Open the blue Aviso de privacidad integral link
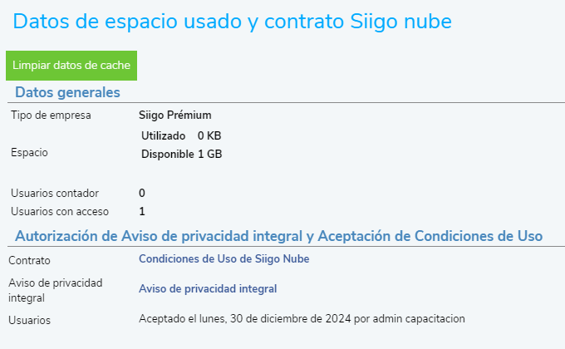565x349 pixels. [x=208, y=289]
